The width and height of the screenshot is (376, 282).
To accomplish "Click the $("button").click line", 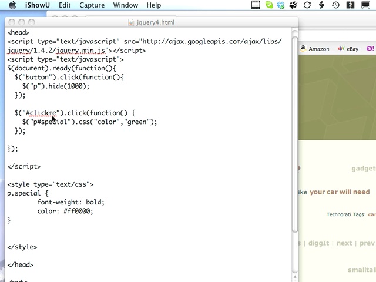I will tap(69, 77).
